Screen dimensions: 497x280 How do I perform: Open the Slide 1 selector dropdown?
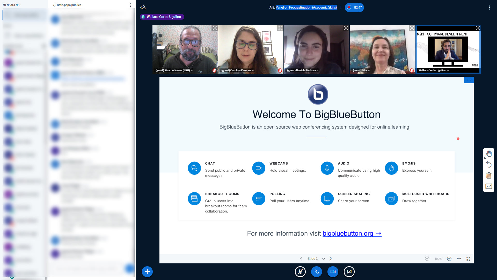pos(316,259)
